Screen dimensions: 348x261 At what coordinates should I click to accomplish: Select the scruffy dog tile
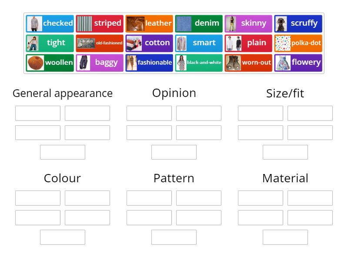click(x=298, y=23)
